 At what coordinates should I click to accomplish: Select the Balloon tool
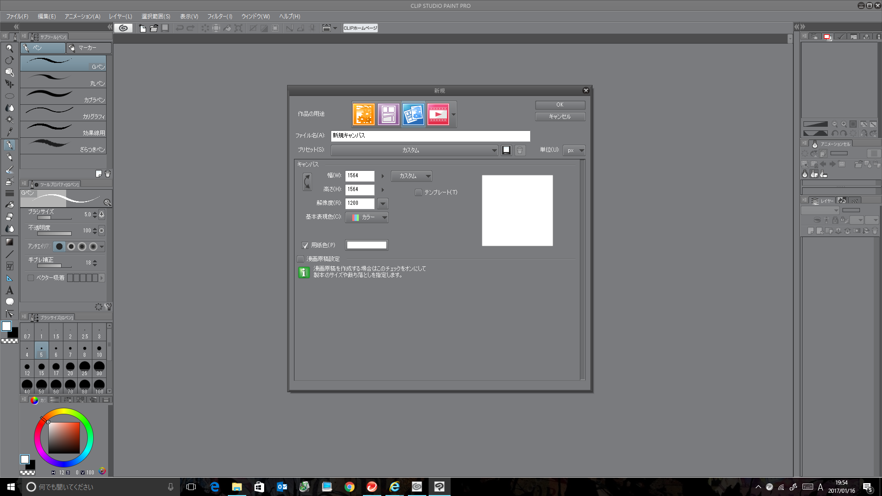click(10, 302)
